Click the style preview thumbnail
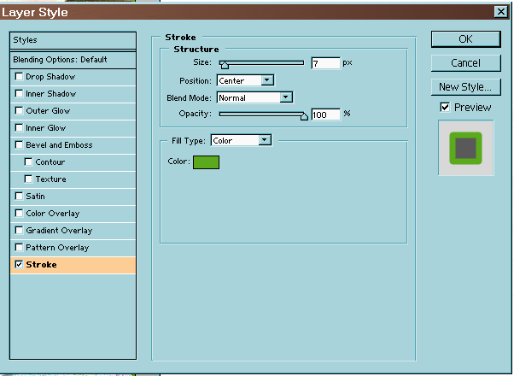 [x=465, y=147]
